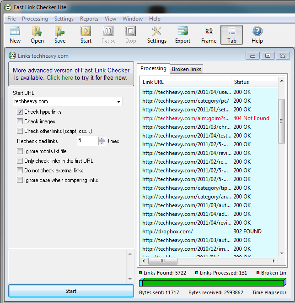Click the link list scroll down arrow
This screenshot has height=303, width=295.
point(282,253)
